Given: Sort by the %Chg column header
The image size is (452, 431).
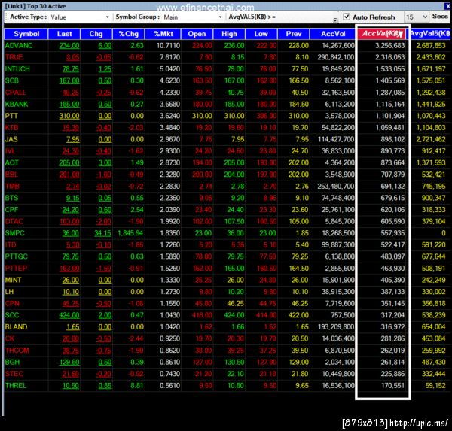Looking at the screenshot, I should [x=129, y=34].
